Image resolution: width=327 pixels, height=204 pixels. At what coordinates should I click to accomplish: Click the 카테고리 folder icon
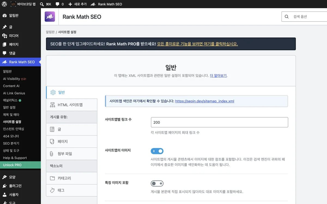(52, 178)
